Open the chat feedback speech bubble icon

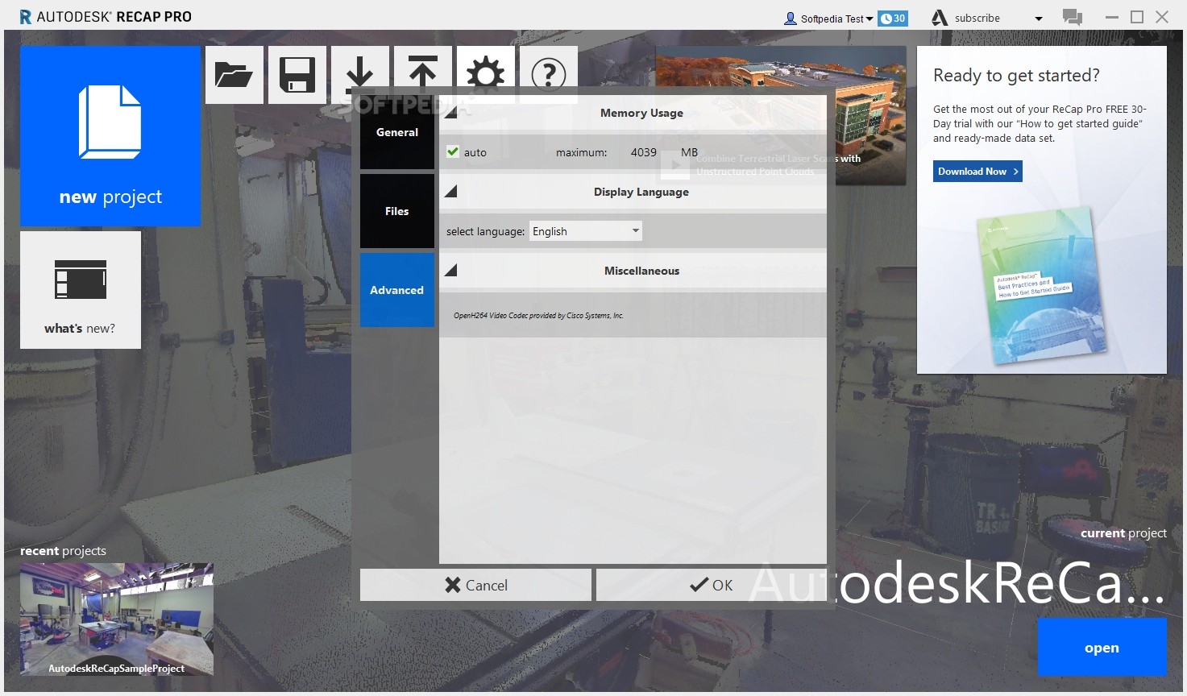1072,17
